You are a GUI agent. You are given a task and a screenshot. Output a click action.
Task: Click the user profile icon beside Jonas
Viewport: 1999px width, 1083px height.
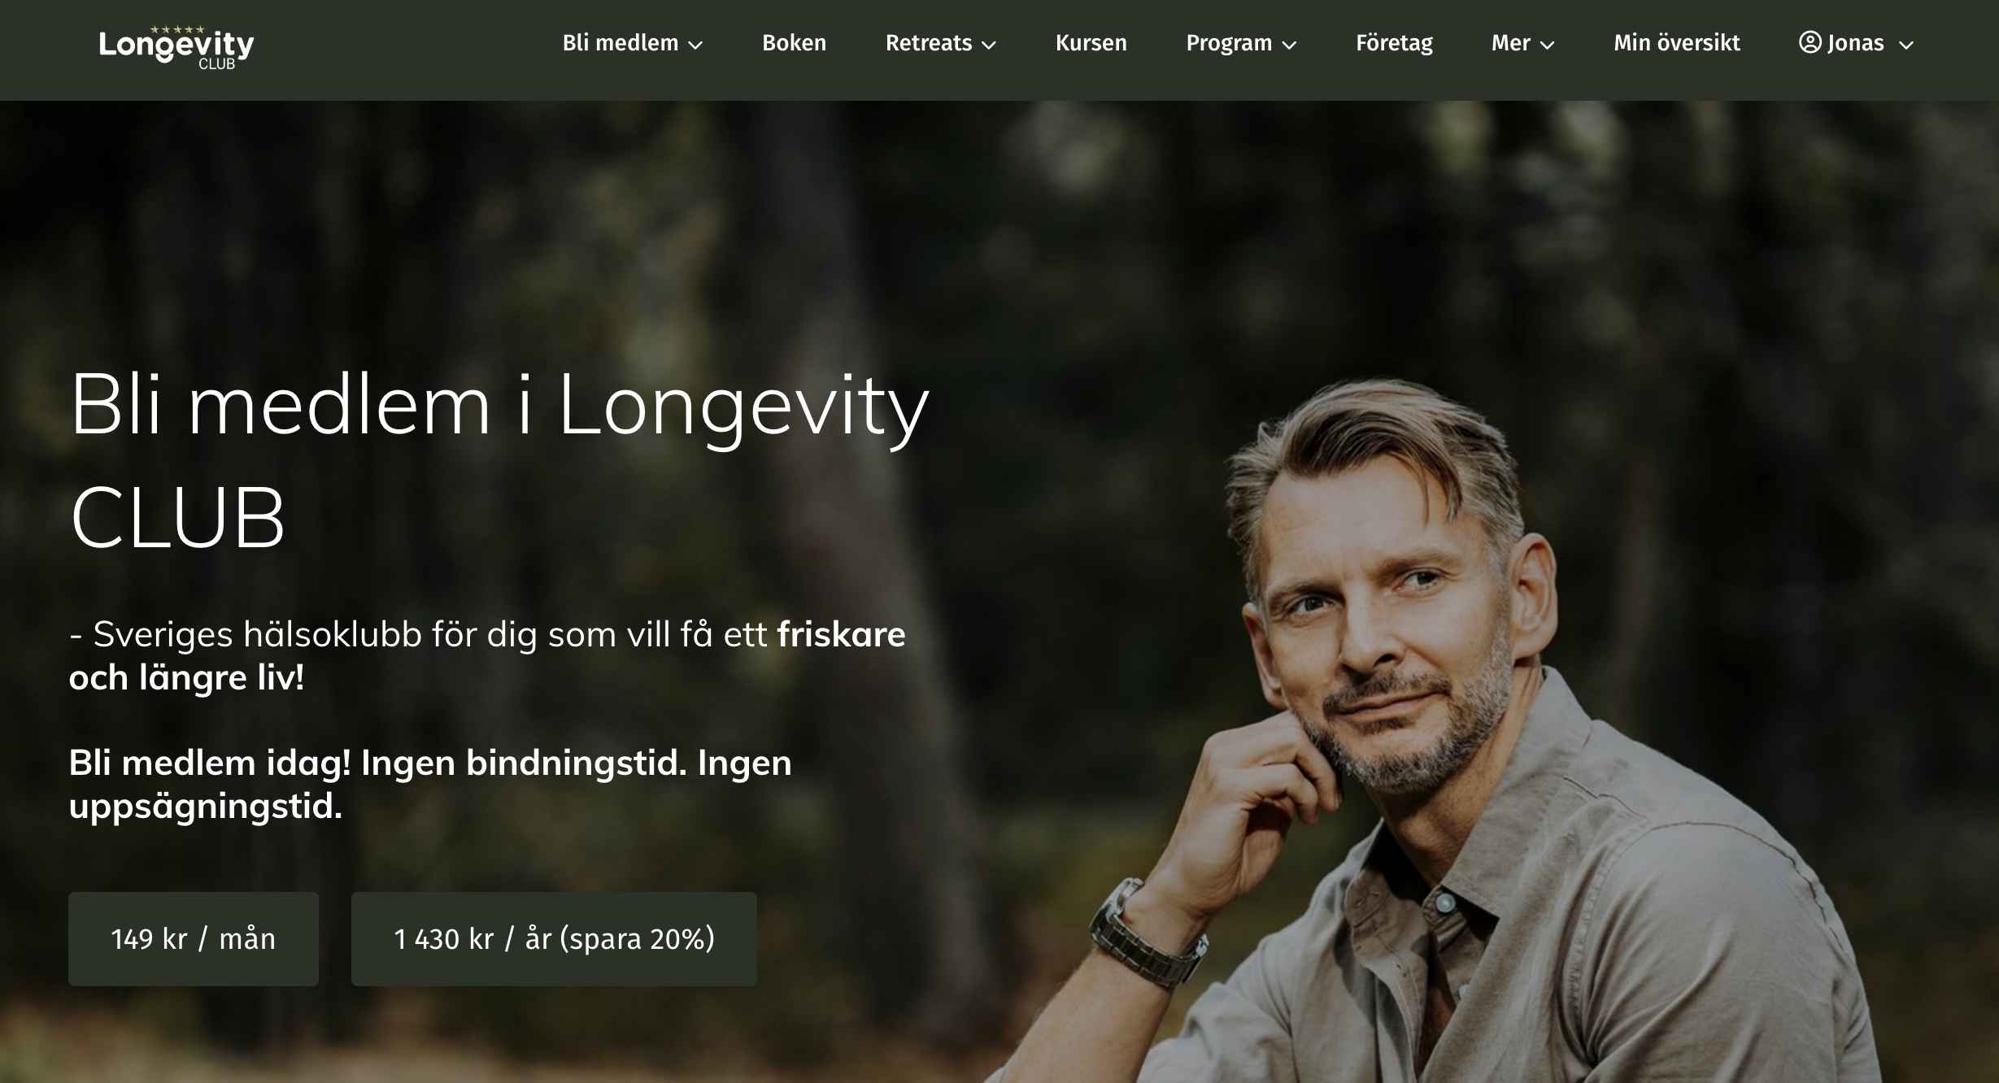(1810, 42)
